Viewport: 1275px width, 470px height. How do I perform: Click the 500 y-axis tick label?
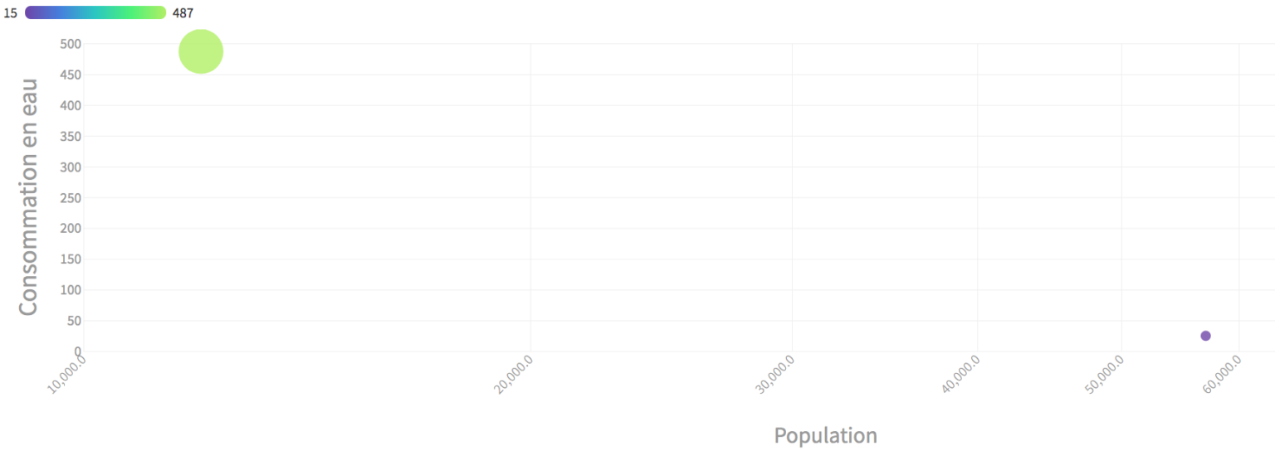click(70, 44)
